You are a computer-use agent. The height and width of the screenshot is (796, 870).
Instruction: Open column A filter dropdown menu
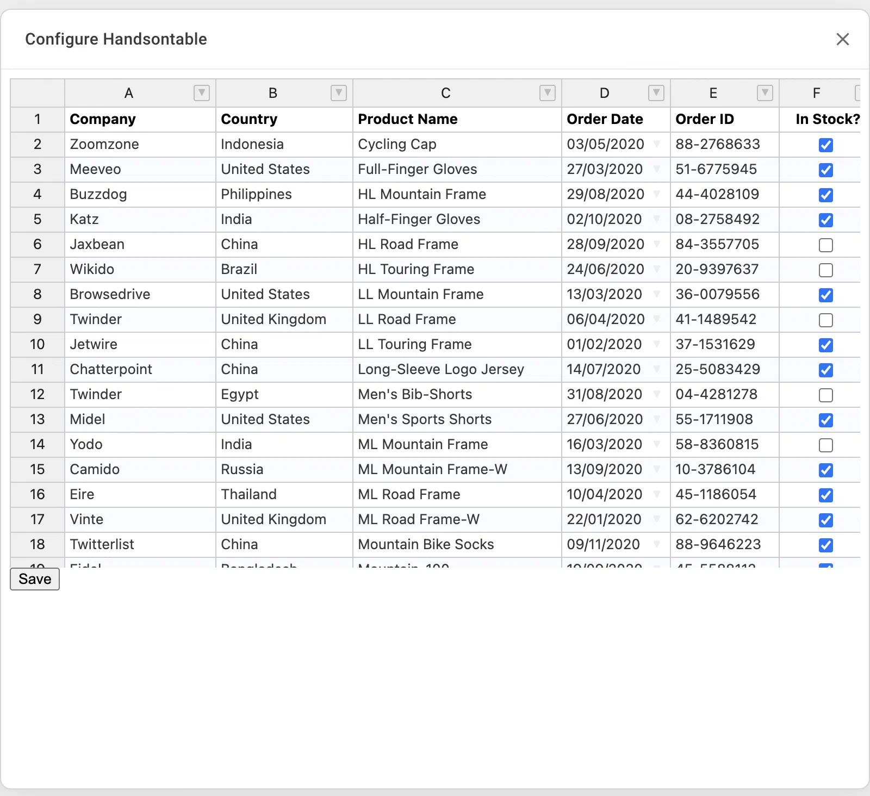[202, 93]
